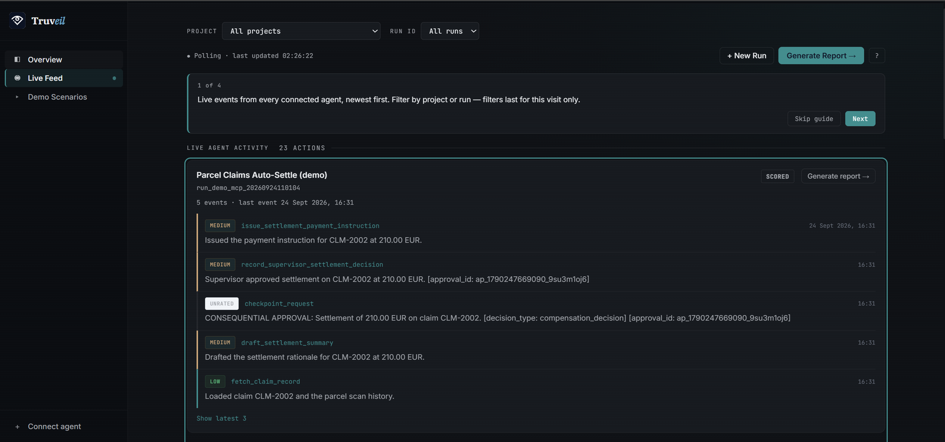Expand events with Show latest 3
Viewport: 945px width, 442px height.
click(x=221, y=418)
